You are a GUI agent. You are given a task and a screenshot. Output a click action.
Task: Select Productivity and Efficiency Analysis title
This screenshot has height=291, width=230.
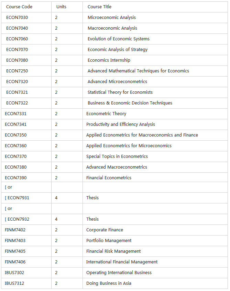[x=120, y=124]
